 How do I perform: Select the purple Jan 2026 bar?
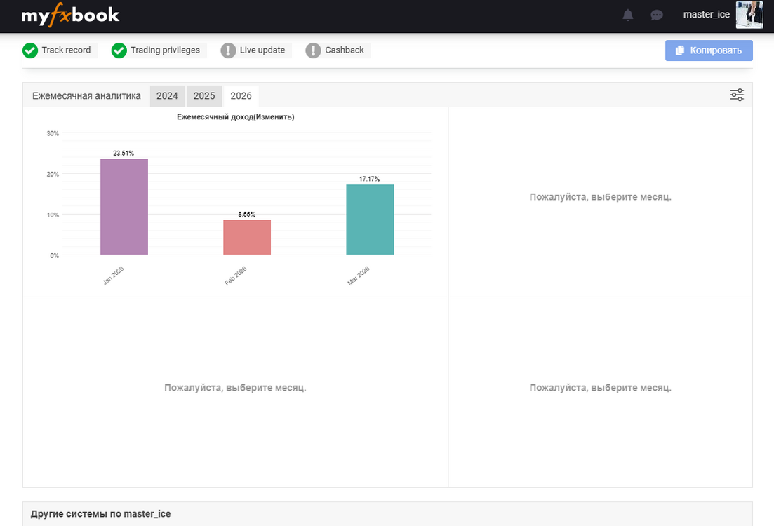[124, 207]
